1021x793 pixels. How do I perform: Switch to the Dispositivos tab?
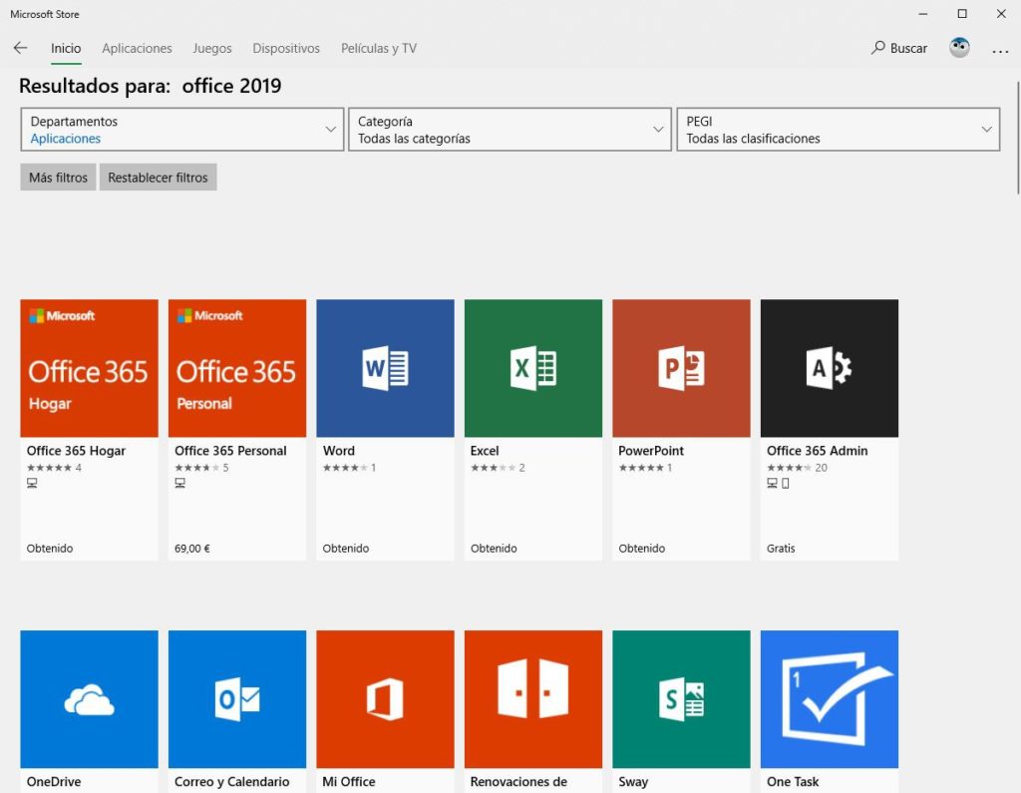(x=286, y=48)
